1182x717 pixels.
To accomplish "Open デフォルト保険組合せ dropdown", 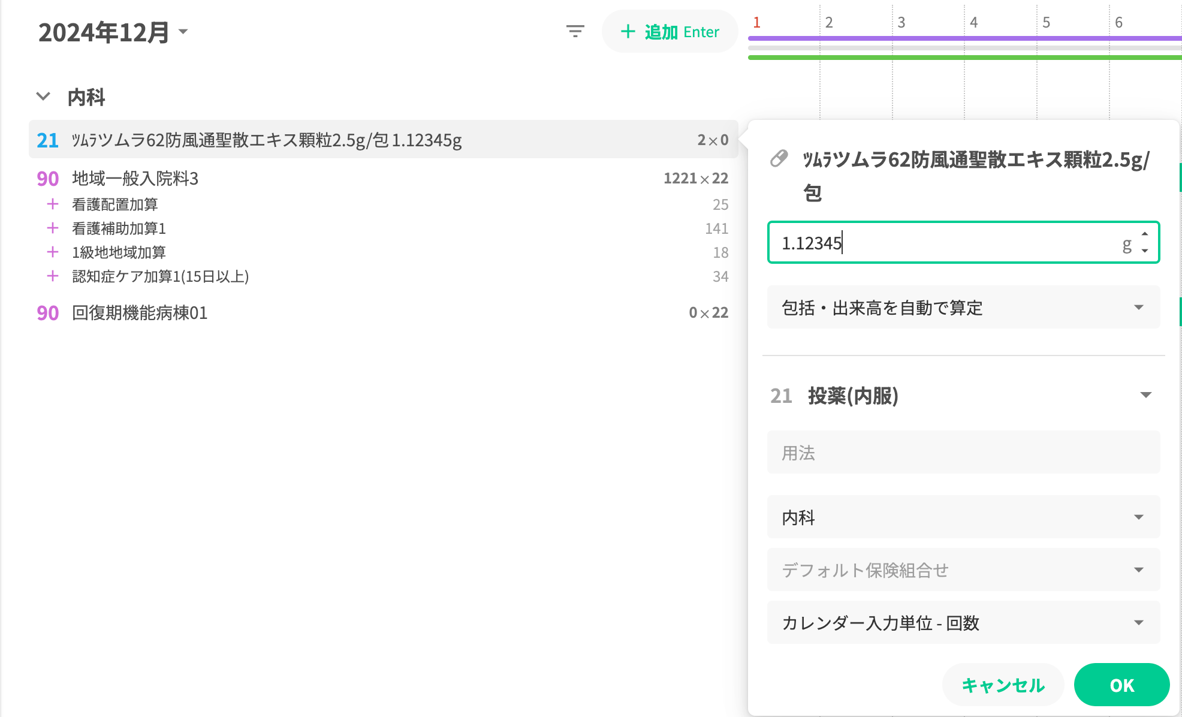I will point(963,570).
